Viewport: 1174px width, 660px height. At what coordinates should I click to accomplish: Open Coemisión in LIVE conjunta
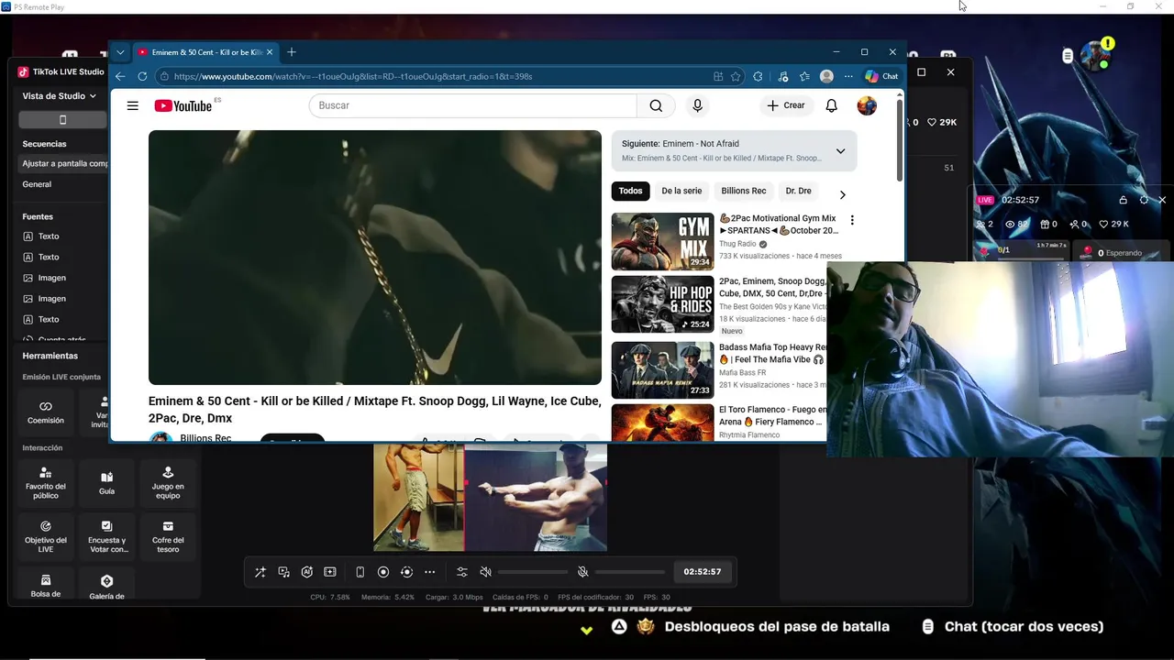[x=46, y=412]
